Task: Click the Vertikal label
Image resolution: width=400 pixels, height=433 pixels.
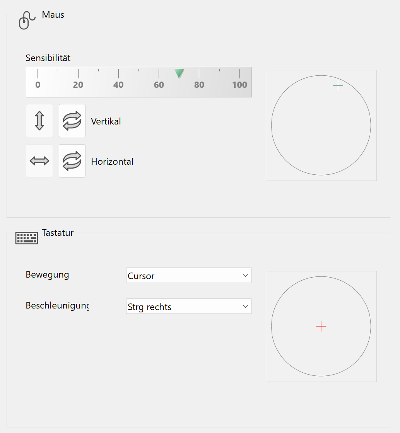Action: pos(105,121)
